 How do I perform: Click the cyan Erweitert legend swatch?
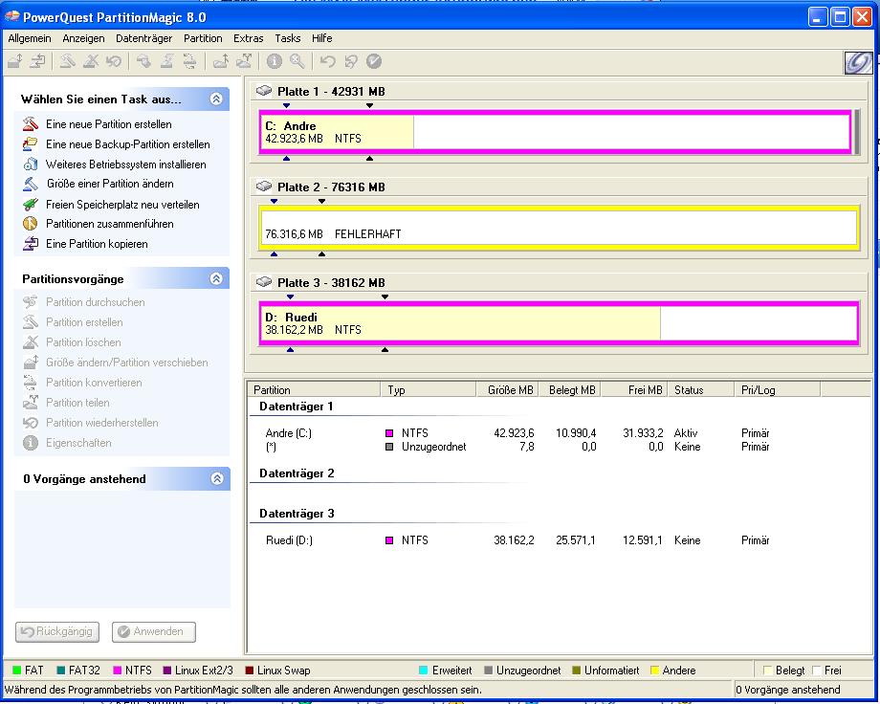point(424,671)
